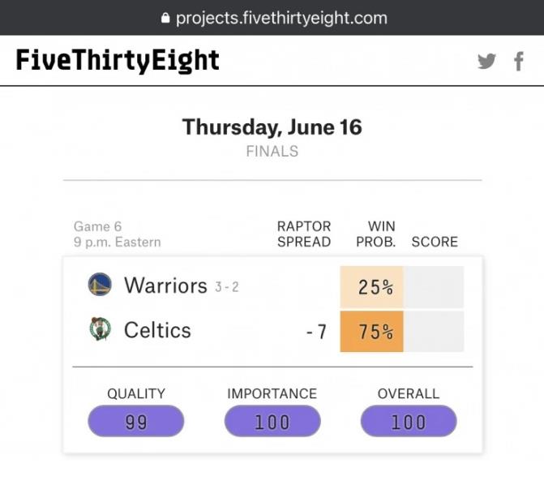
Task: Click the Facebook share icon
Action: point(519,62)
